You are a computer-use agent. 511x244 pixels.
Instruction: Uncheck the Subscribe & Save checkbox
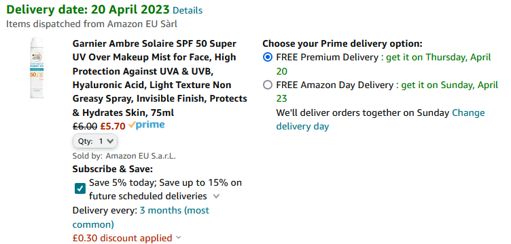click(80, 188)
